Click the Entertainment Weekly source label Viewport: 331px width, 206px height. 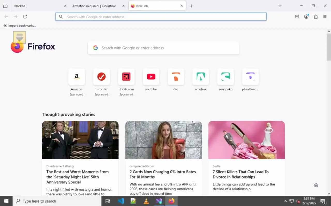coord(60,166)
